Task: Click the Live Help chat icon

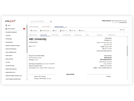Action: [x=70, y=30]
